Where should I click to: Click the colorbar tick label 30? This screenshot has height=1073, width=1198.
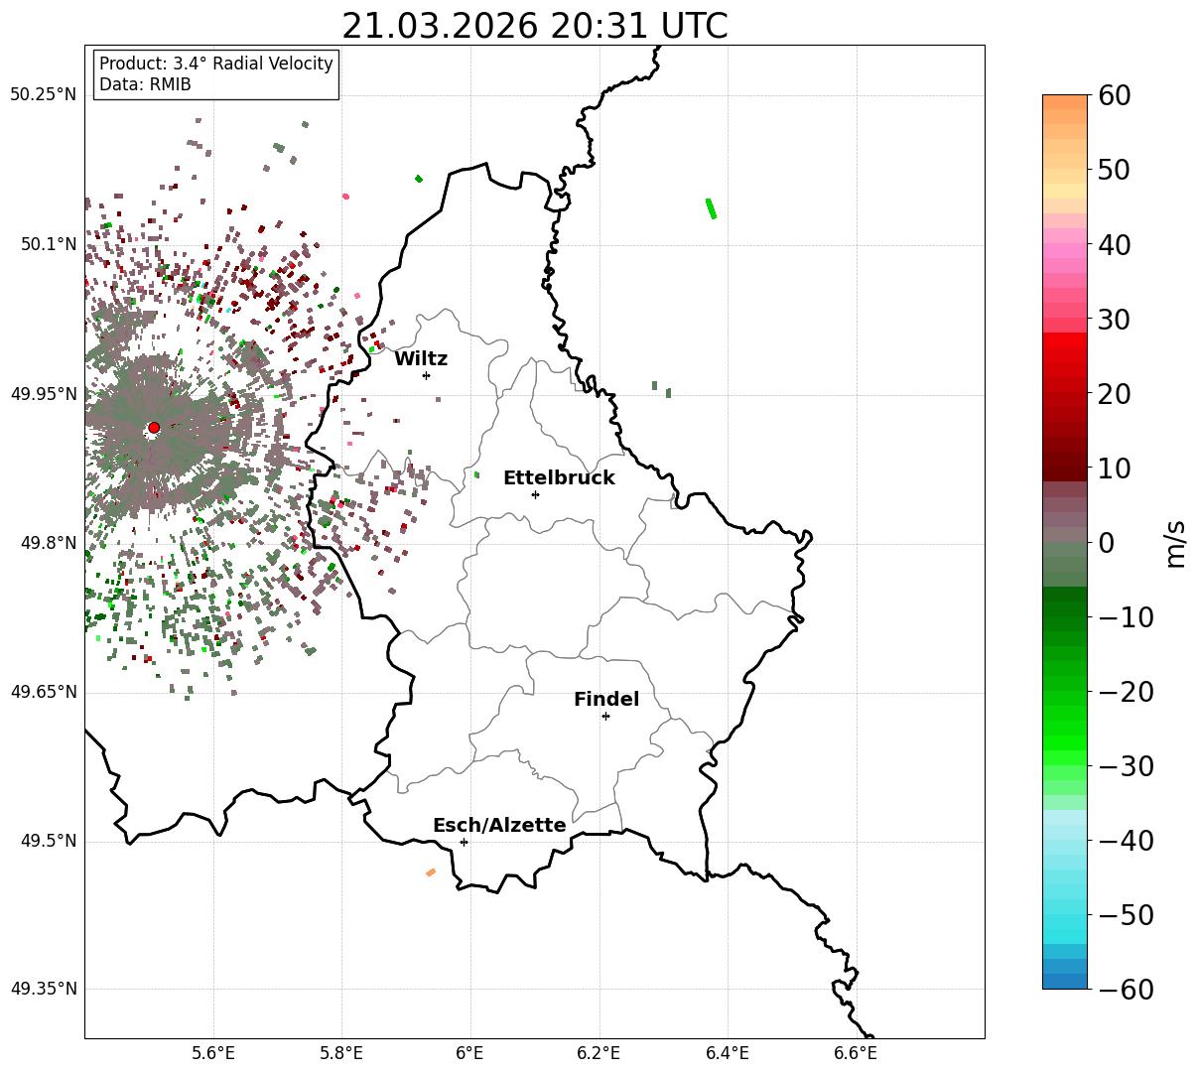(x=1117, y=320)
